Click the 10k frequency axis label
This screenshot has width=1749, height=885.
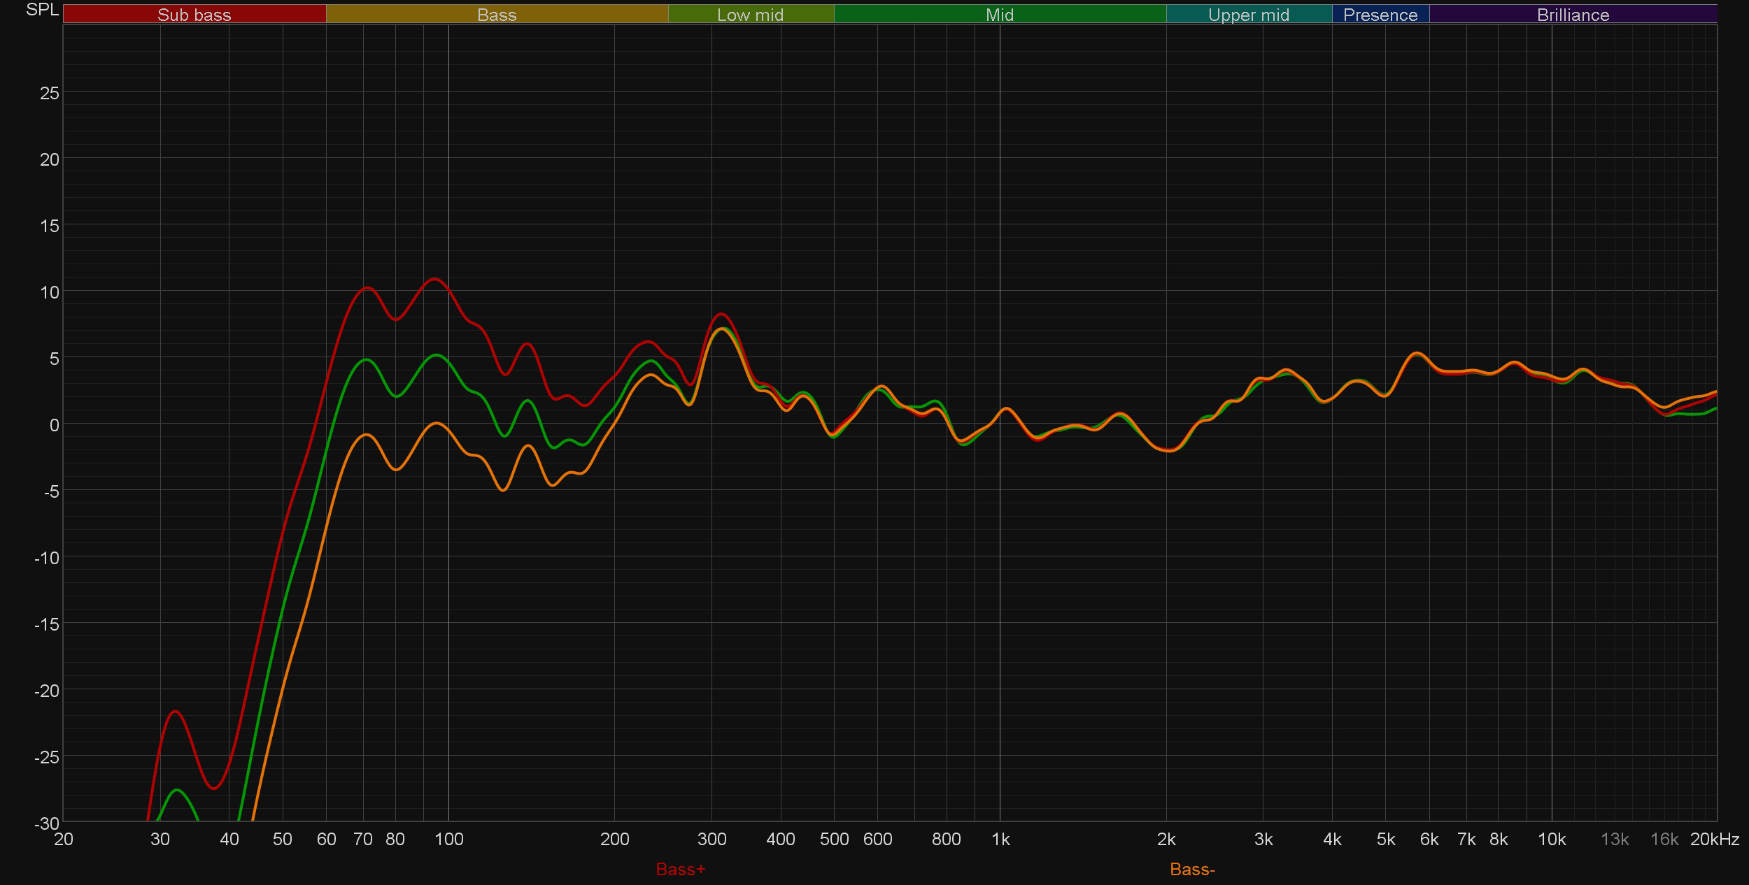pyautogui.click(x=1551, y=840)
